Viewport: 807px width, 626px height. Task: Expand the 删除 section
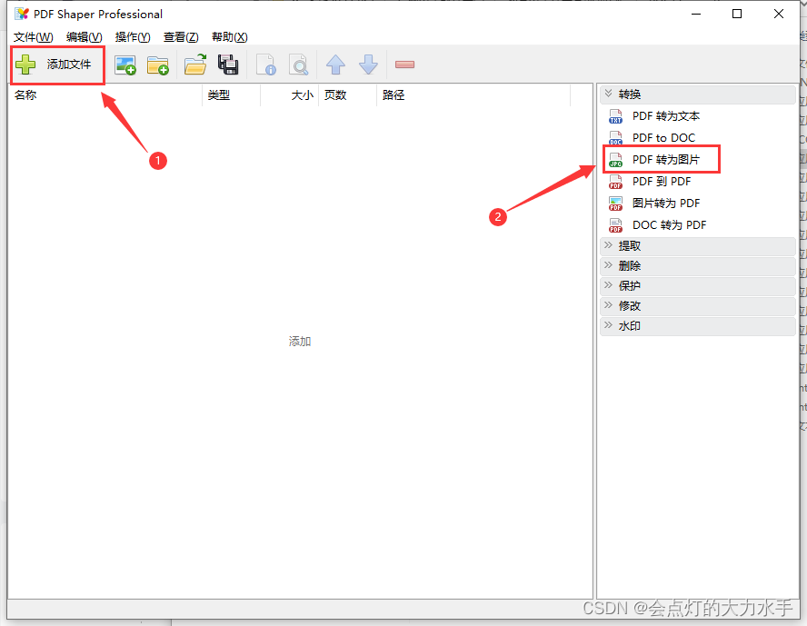point(698,266)
